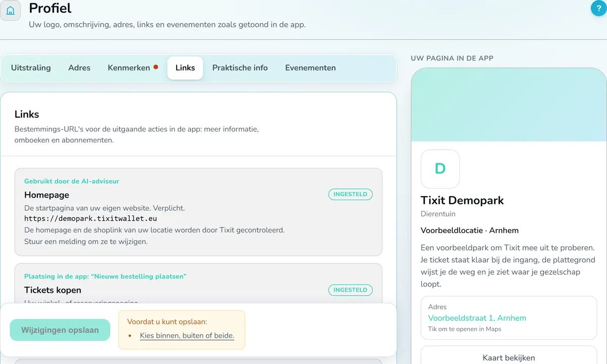Click the Dierentuin category text

pos(438,214)
